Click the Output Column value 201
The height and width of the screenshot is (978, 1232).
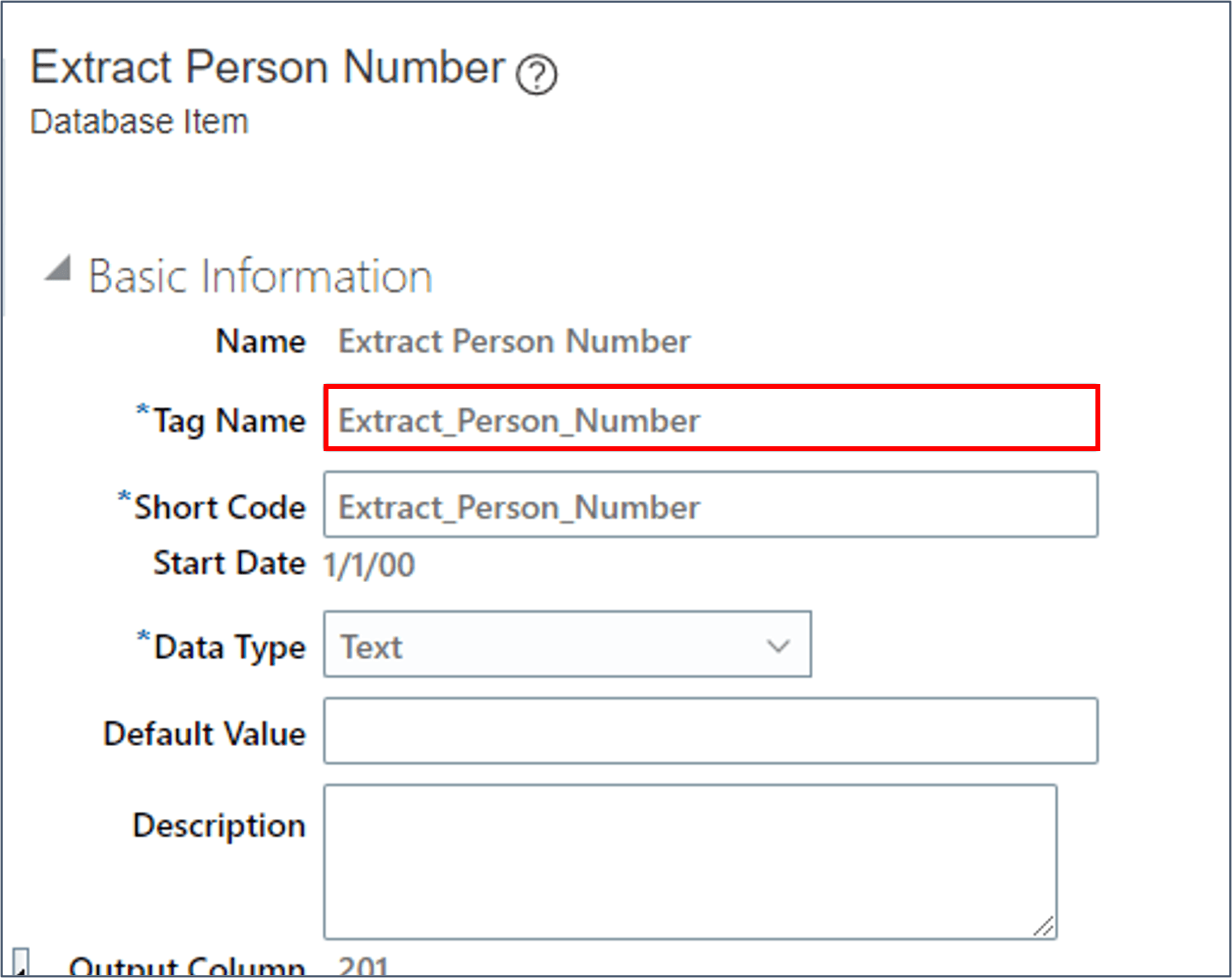click(x=364, y=967)
